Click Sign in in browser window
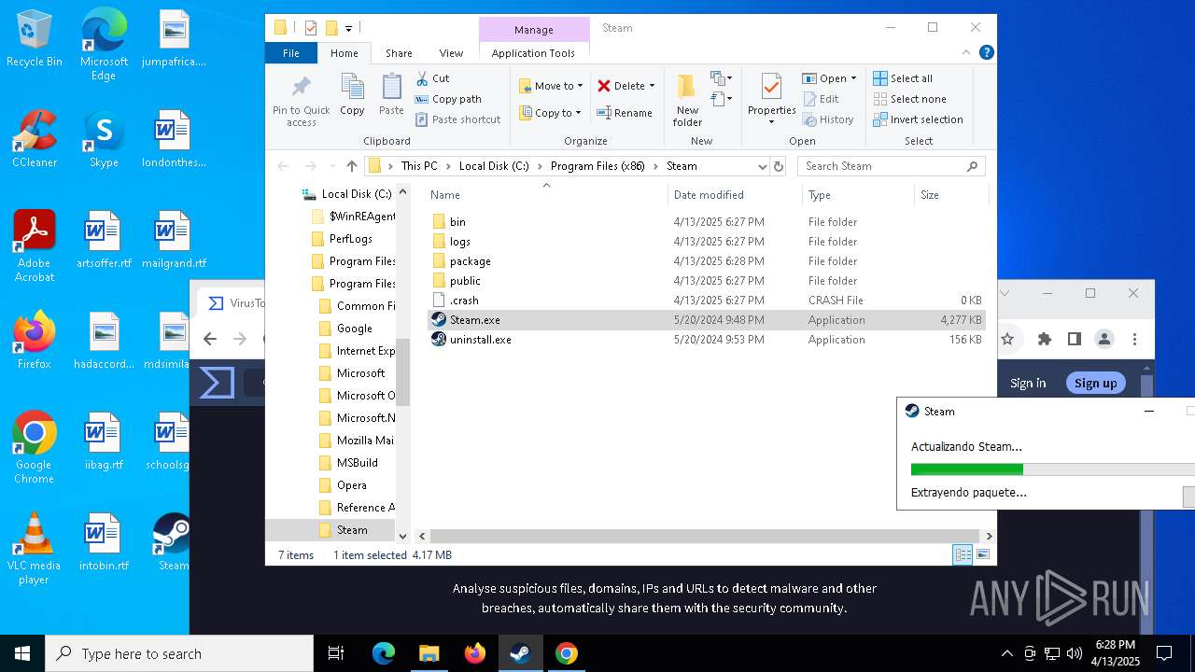1195x672 pixels. [x=1028, y=384]
